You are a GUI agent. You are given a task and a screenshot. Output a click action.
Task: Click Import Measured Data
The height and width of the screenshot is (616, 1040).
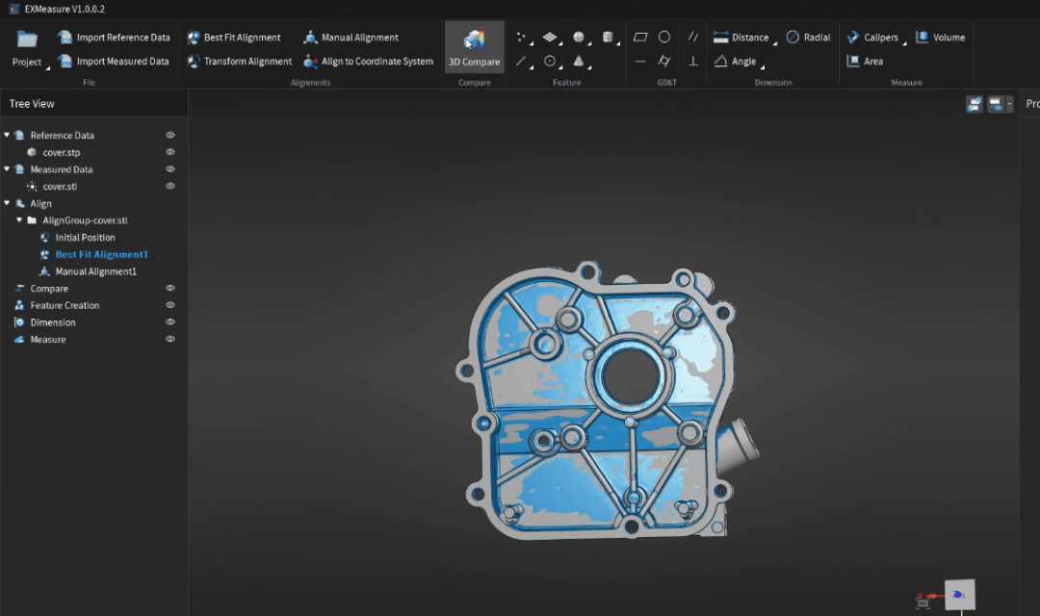click(114, 61)
